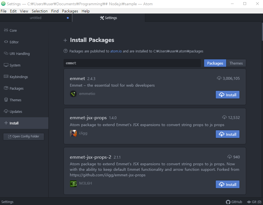The image size is (263, 205).
Task: Open the View menu
Action: coord(24,11)
